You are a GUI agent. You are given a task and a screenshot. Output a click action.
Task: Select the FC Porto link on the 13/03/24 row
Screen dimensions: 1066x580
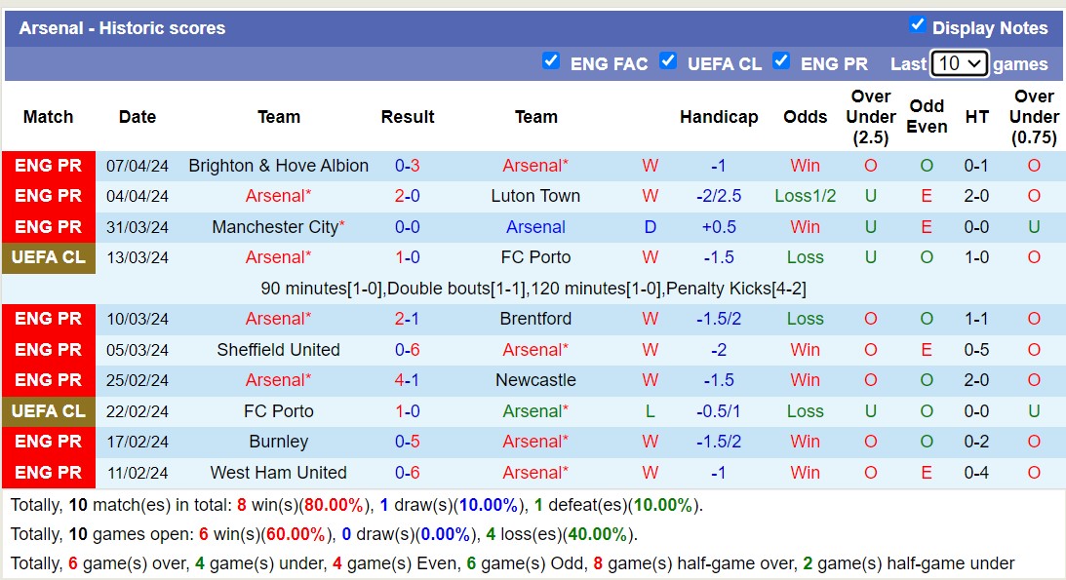pos(535,257)
